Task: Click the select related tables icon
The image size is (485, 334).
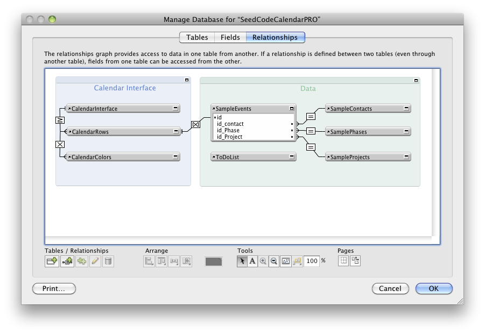Action: point(297,261)
